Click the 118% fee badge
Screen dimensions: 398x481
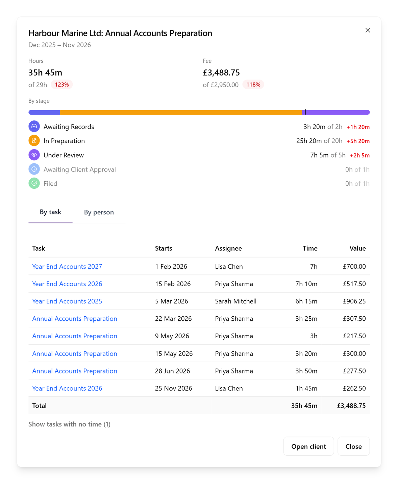pos(253,85)
